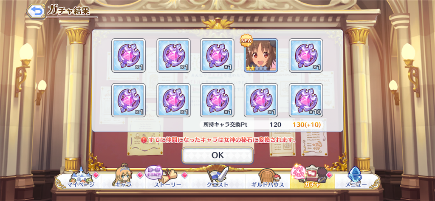Select the fourth goddess stone in bottom row
This screenshot has height=201, width=435.
pos(260,100)
